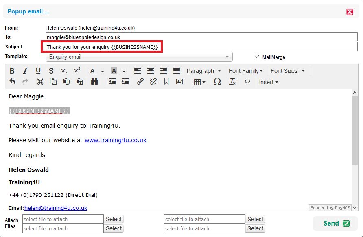
Task: Insert an anchor bookmark
Action: click(x=166, y=82)
